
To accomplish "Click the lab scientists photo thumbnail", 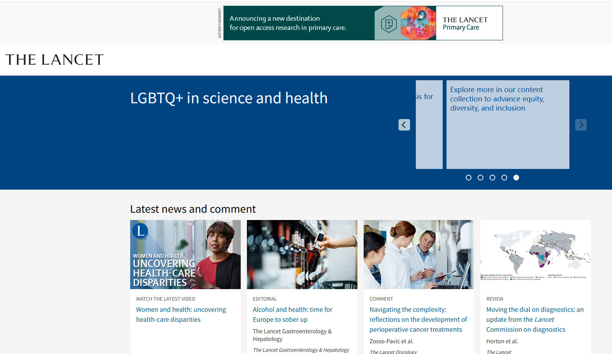I will point(418,254).
